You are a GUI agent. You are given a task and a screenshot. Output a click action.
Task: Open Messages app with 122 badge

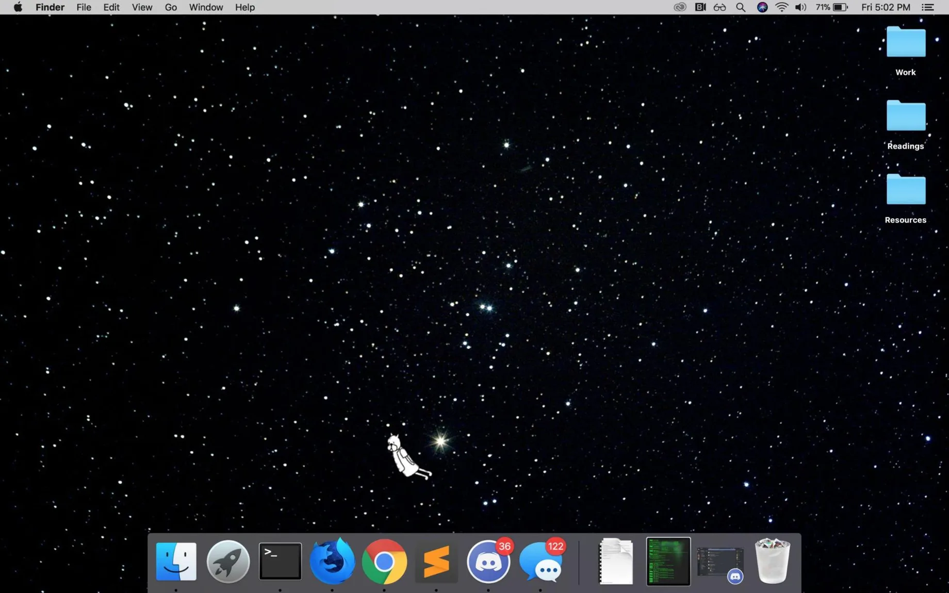pos(542,561)
